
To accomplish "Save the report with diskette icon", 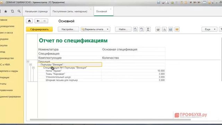I will [x=171, y=29].
